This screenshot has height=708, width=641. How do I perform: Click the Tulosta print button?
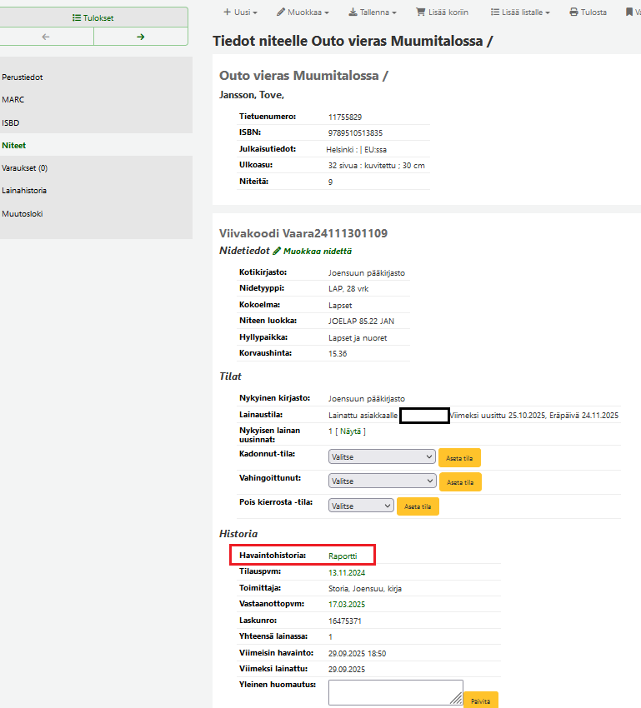tap(588, 12)
